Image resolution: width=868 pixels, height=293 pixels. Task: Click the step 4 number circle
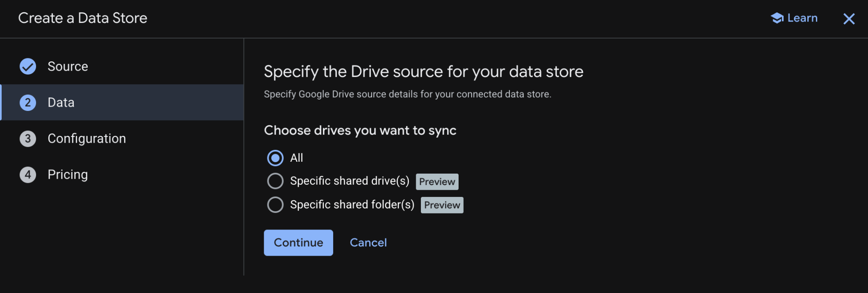28,174
